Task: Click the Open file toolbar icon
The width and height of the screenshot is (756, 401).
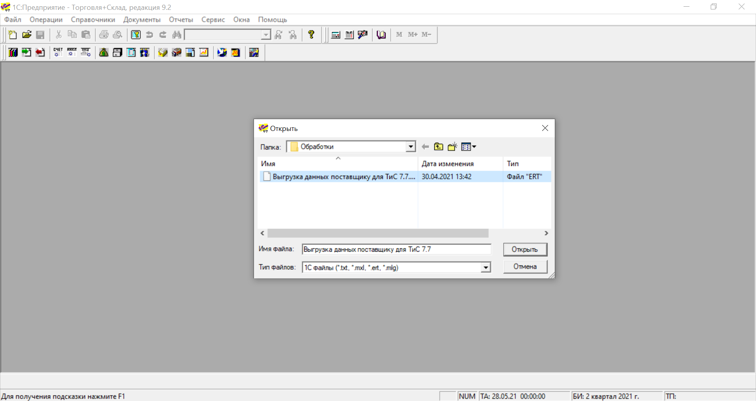Action: 27,35
